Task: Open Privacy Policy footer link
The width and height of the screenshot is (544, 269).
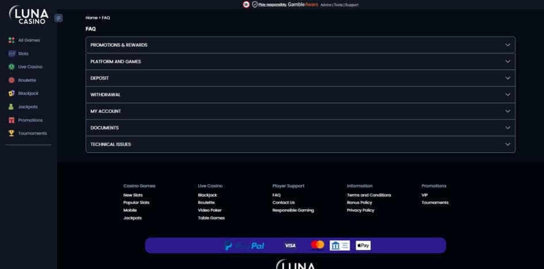Action: [361, 210]
